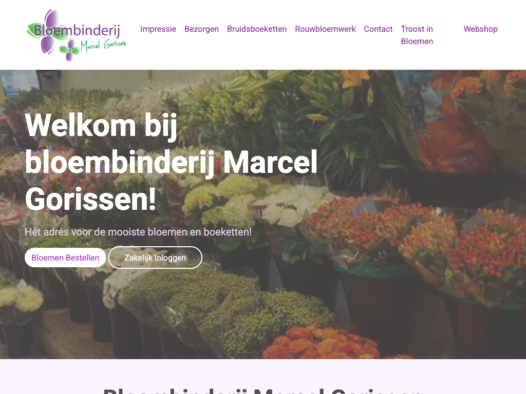The image size is (526, 394).
Task: Open the Impressie menu item
Action: 158,29
